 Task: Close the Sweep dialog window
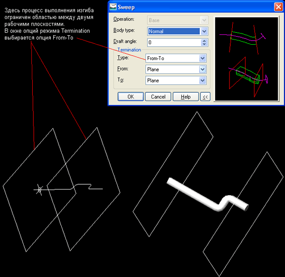point(278,7)
